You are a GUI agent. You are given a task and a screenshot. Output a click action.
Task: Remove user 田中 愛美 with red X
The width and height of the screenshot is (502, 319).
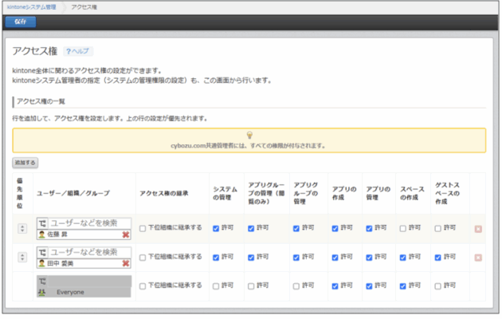125,263
